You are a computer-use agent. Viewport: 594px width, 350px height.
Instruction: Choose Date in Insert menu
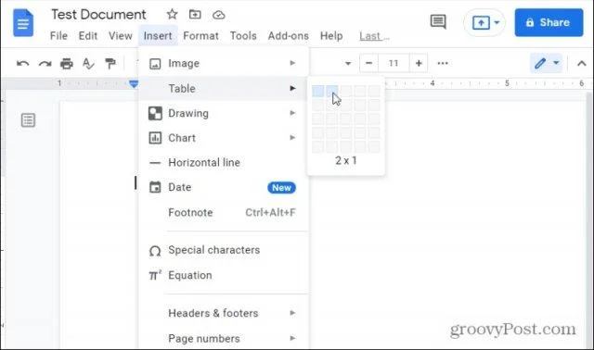[224, 187]
